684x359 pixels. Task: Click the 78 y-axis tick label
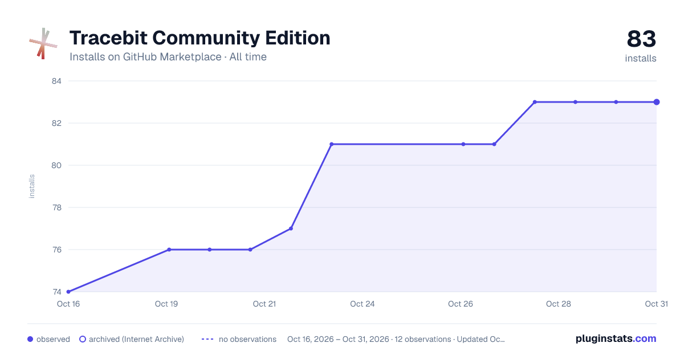tap(56, 207)
